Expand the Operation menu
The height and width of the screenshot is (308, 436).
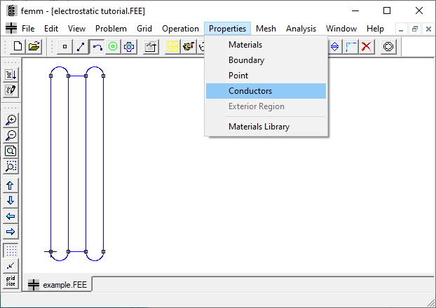tap(180, 29)
